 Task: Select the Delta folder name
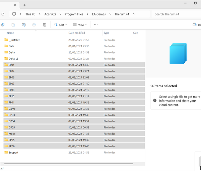(12, 52)
